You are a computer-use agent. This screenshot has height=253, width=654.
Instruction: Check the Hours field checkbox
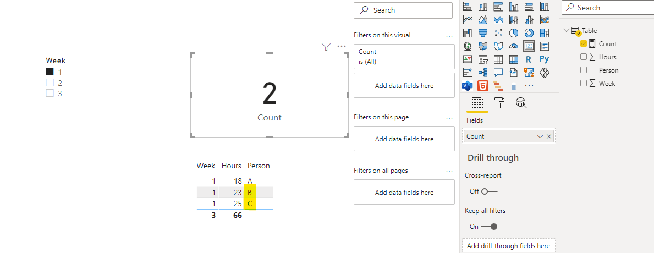click(x=584, y=57)
